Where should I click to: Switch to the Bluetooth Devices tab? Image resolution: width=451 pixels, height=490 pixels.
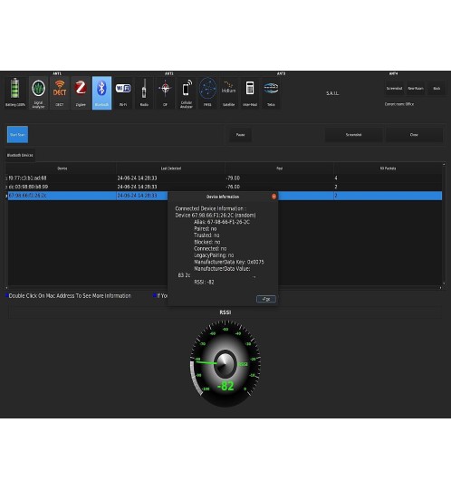[20, 155]
